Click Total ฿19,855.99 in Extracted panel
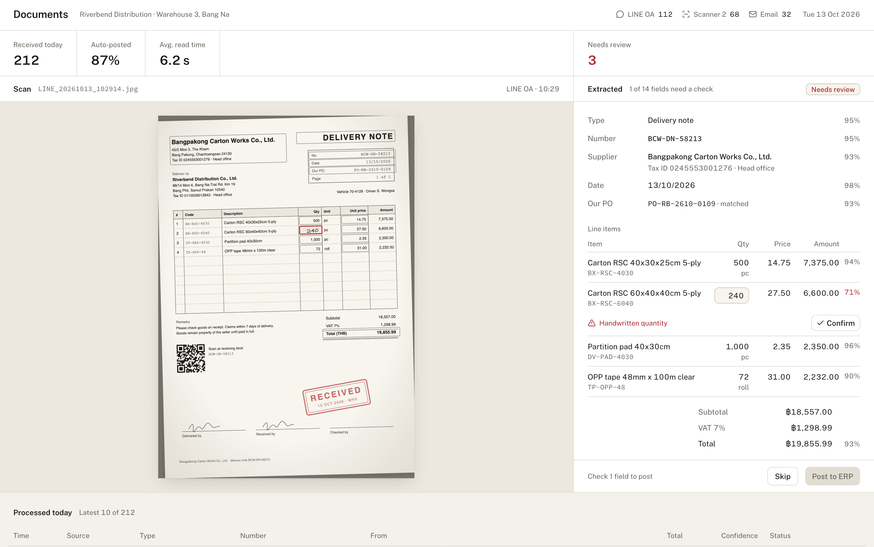Image resolution: width=874 pixels, height=547 pixels. (x=809, y=444)
